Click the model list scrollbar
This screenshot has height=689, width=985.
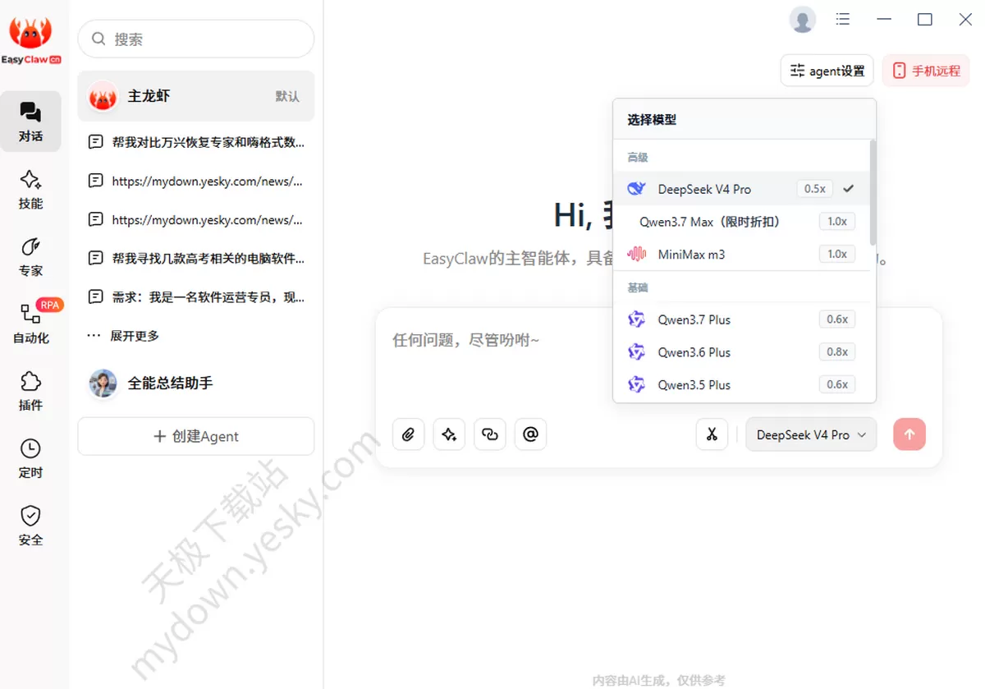[873, 193]
